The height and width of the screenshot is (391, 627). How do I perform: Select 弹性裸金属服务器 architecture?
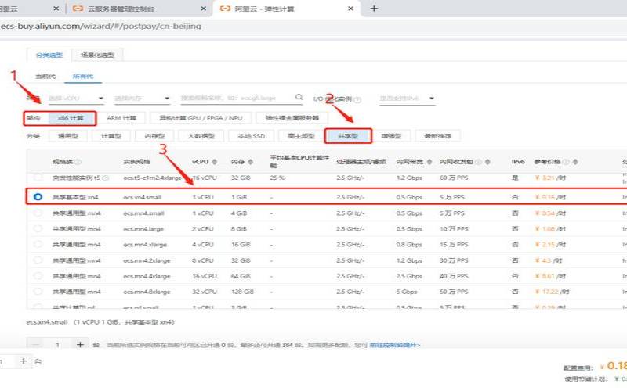coord(292,118)
